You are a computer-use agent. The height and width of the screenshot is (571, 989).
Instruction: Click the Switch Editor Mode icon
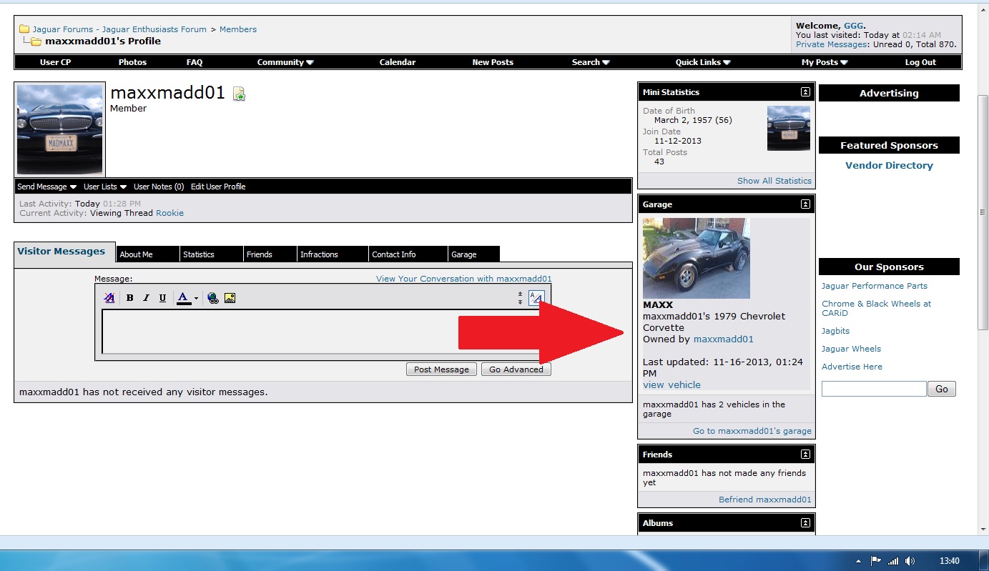point(536,298)
